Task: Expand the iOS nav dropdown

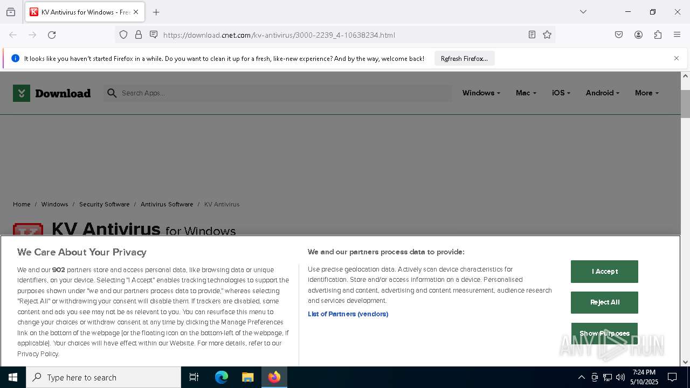Action: pos(561,93)
